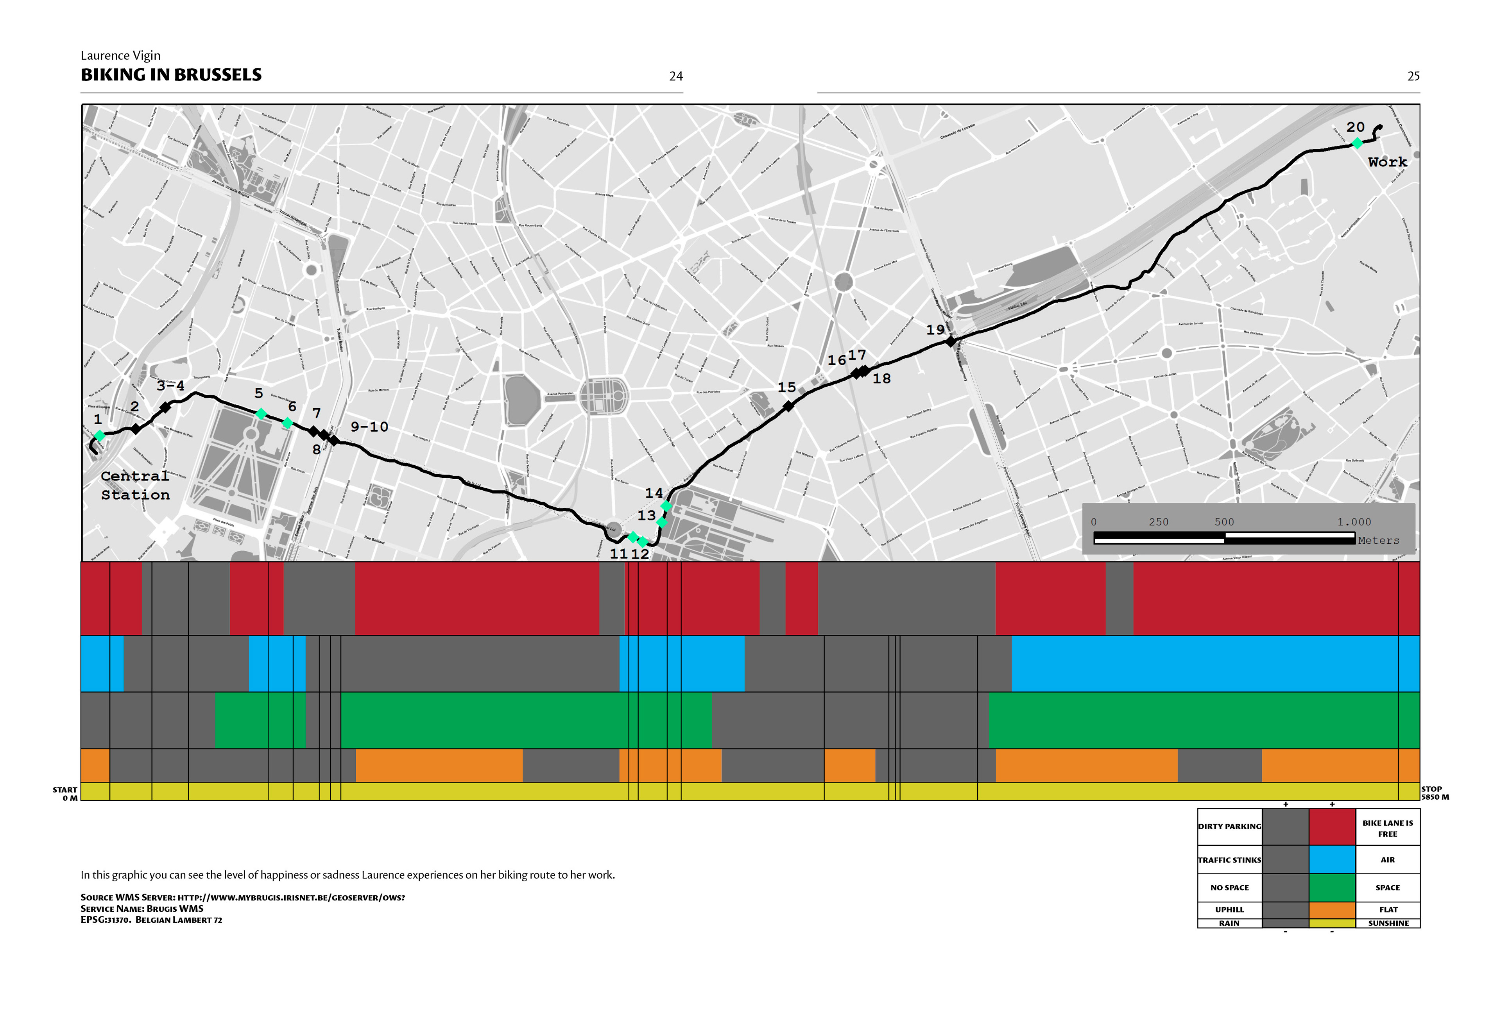This screenshot has width=1501, height=1009.
Task: Click the blue 'Air' legend swatch
Action: 1332,860
